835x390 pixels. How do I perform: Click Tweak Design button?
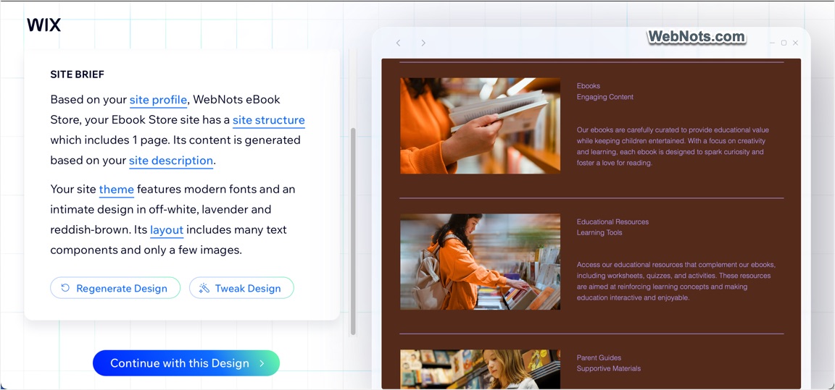(x=241, y=288)
